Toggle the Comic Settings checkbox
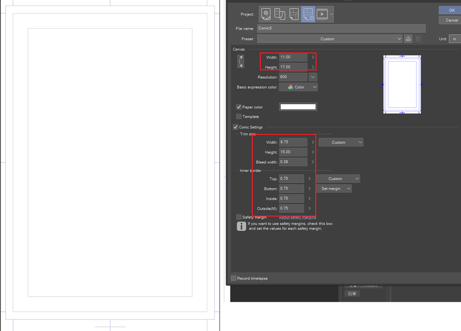The width and height of the screenshot is (461, 331). (x=235, y=127)
